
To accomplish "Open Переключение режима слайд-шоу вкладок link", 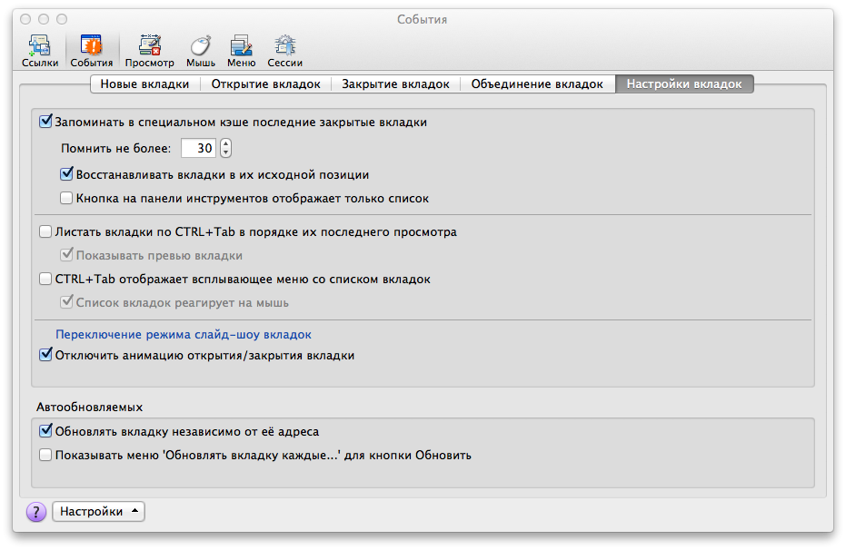I will pos(184,335).
